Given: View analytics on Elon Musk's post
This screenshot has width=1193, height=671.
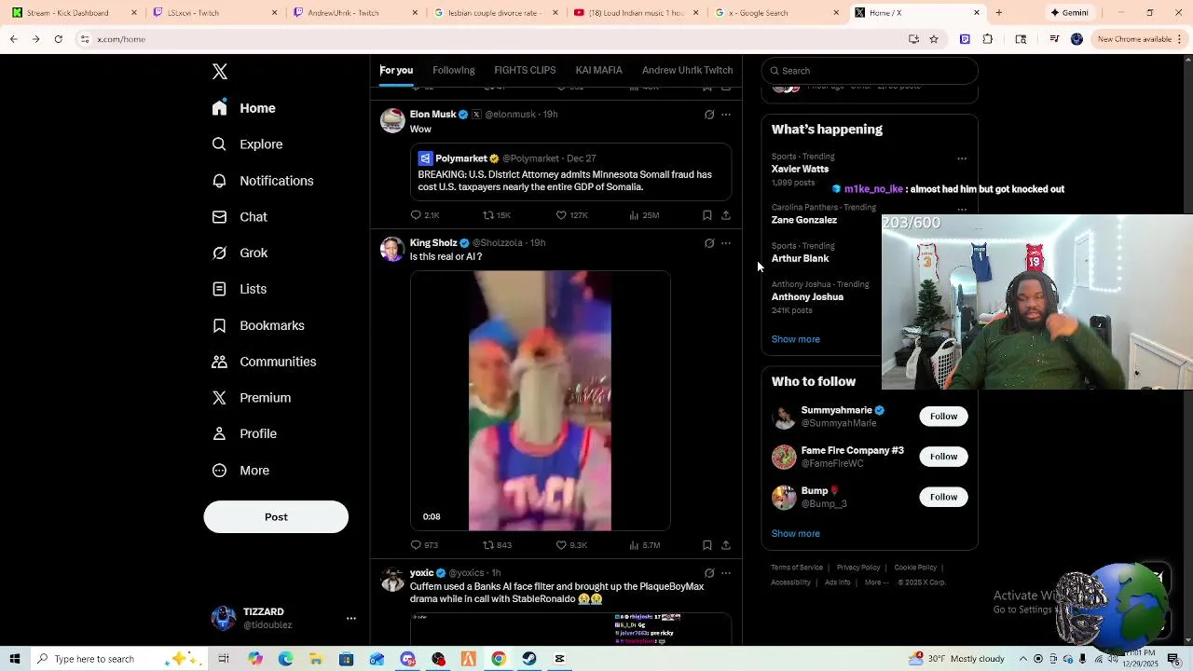Looking at the screenshot, I should coord(644,215).
